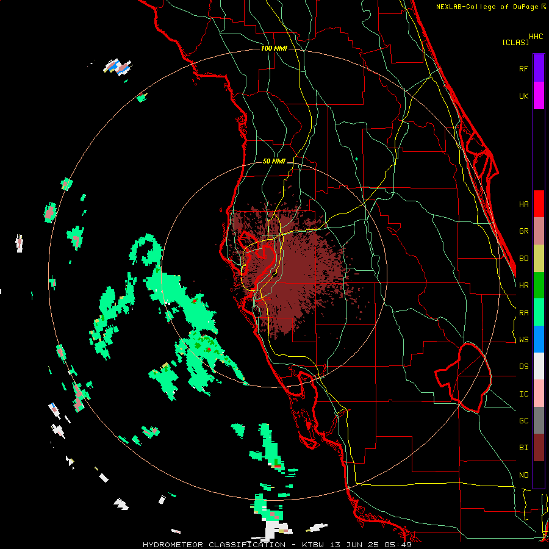This screenshot has width=549, height=549.
Task: Click the UK legend label
Action: [x=523, y=96]
